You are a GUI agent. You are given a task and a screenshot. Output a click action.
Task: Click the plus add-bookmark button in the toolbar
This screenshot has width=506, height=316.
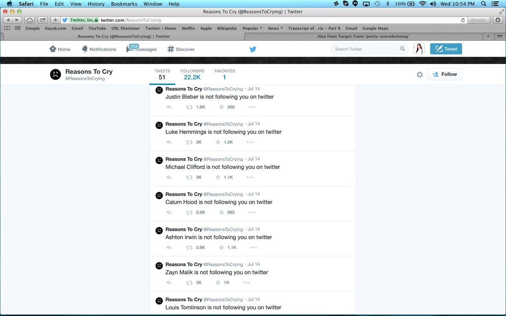coord(55,20)
